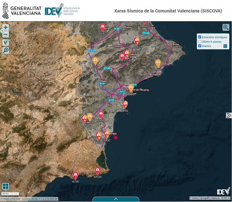Zoom out of the map
This screenshot has width=232, height=202.
[6, 35]
